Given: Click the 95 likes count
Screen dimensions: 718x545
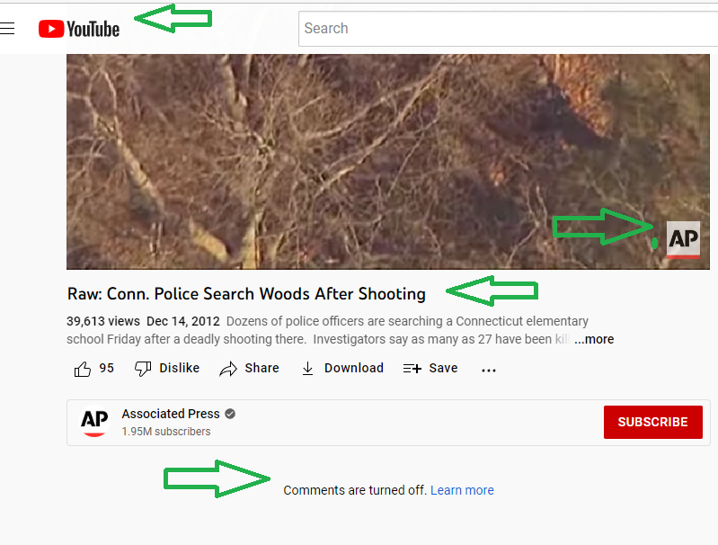Looking at the screenshot, I should (107, 368).
